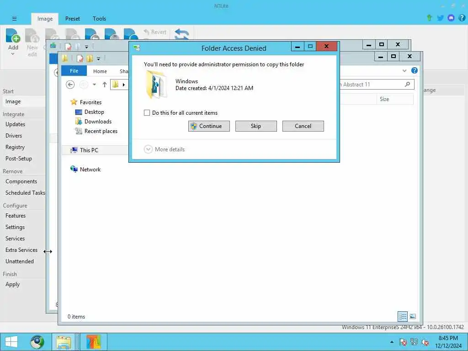Open NTLite Twitter link icon
The height and width of the screenshot is (351, 468).
point(440,18)
